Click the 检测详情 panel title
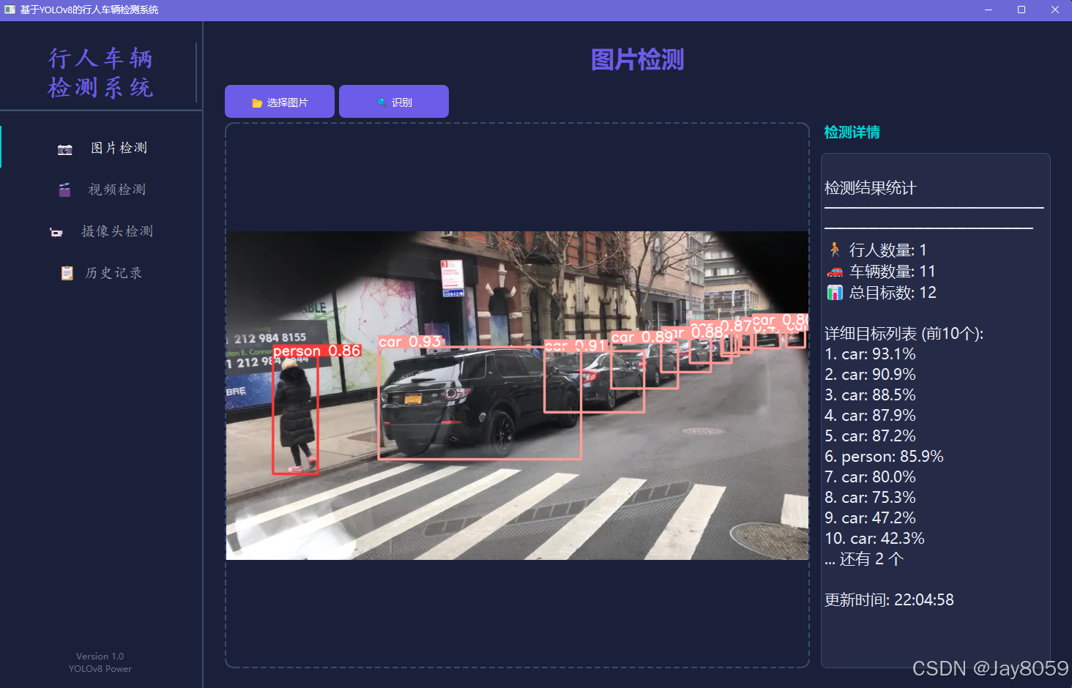 [x=852, y=132]
